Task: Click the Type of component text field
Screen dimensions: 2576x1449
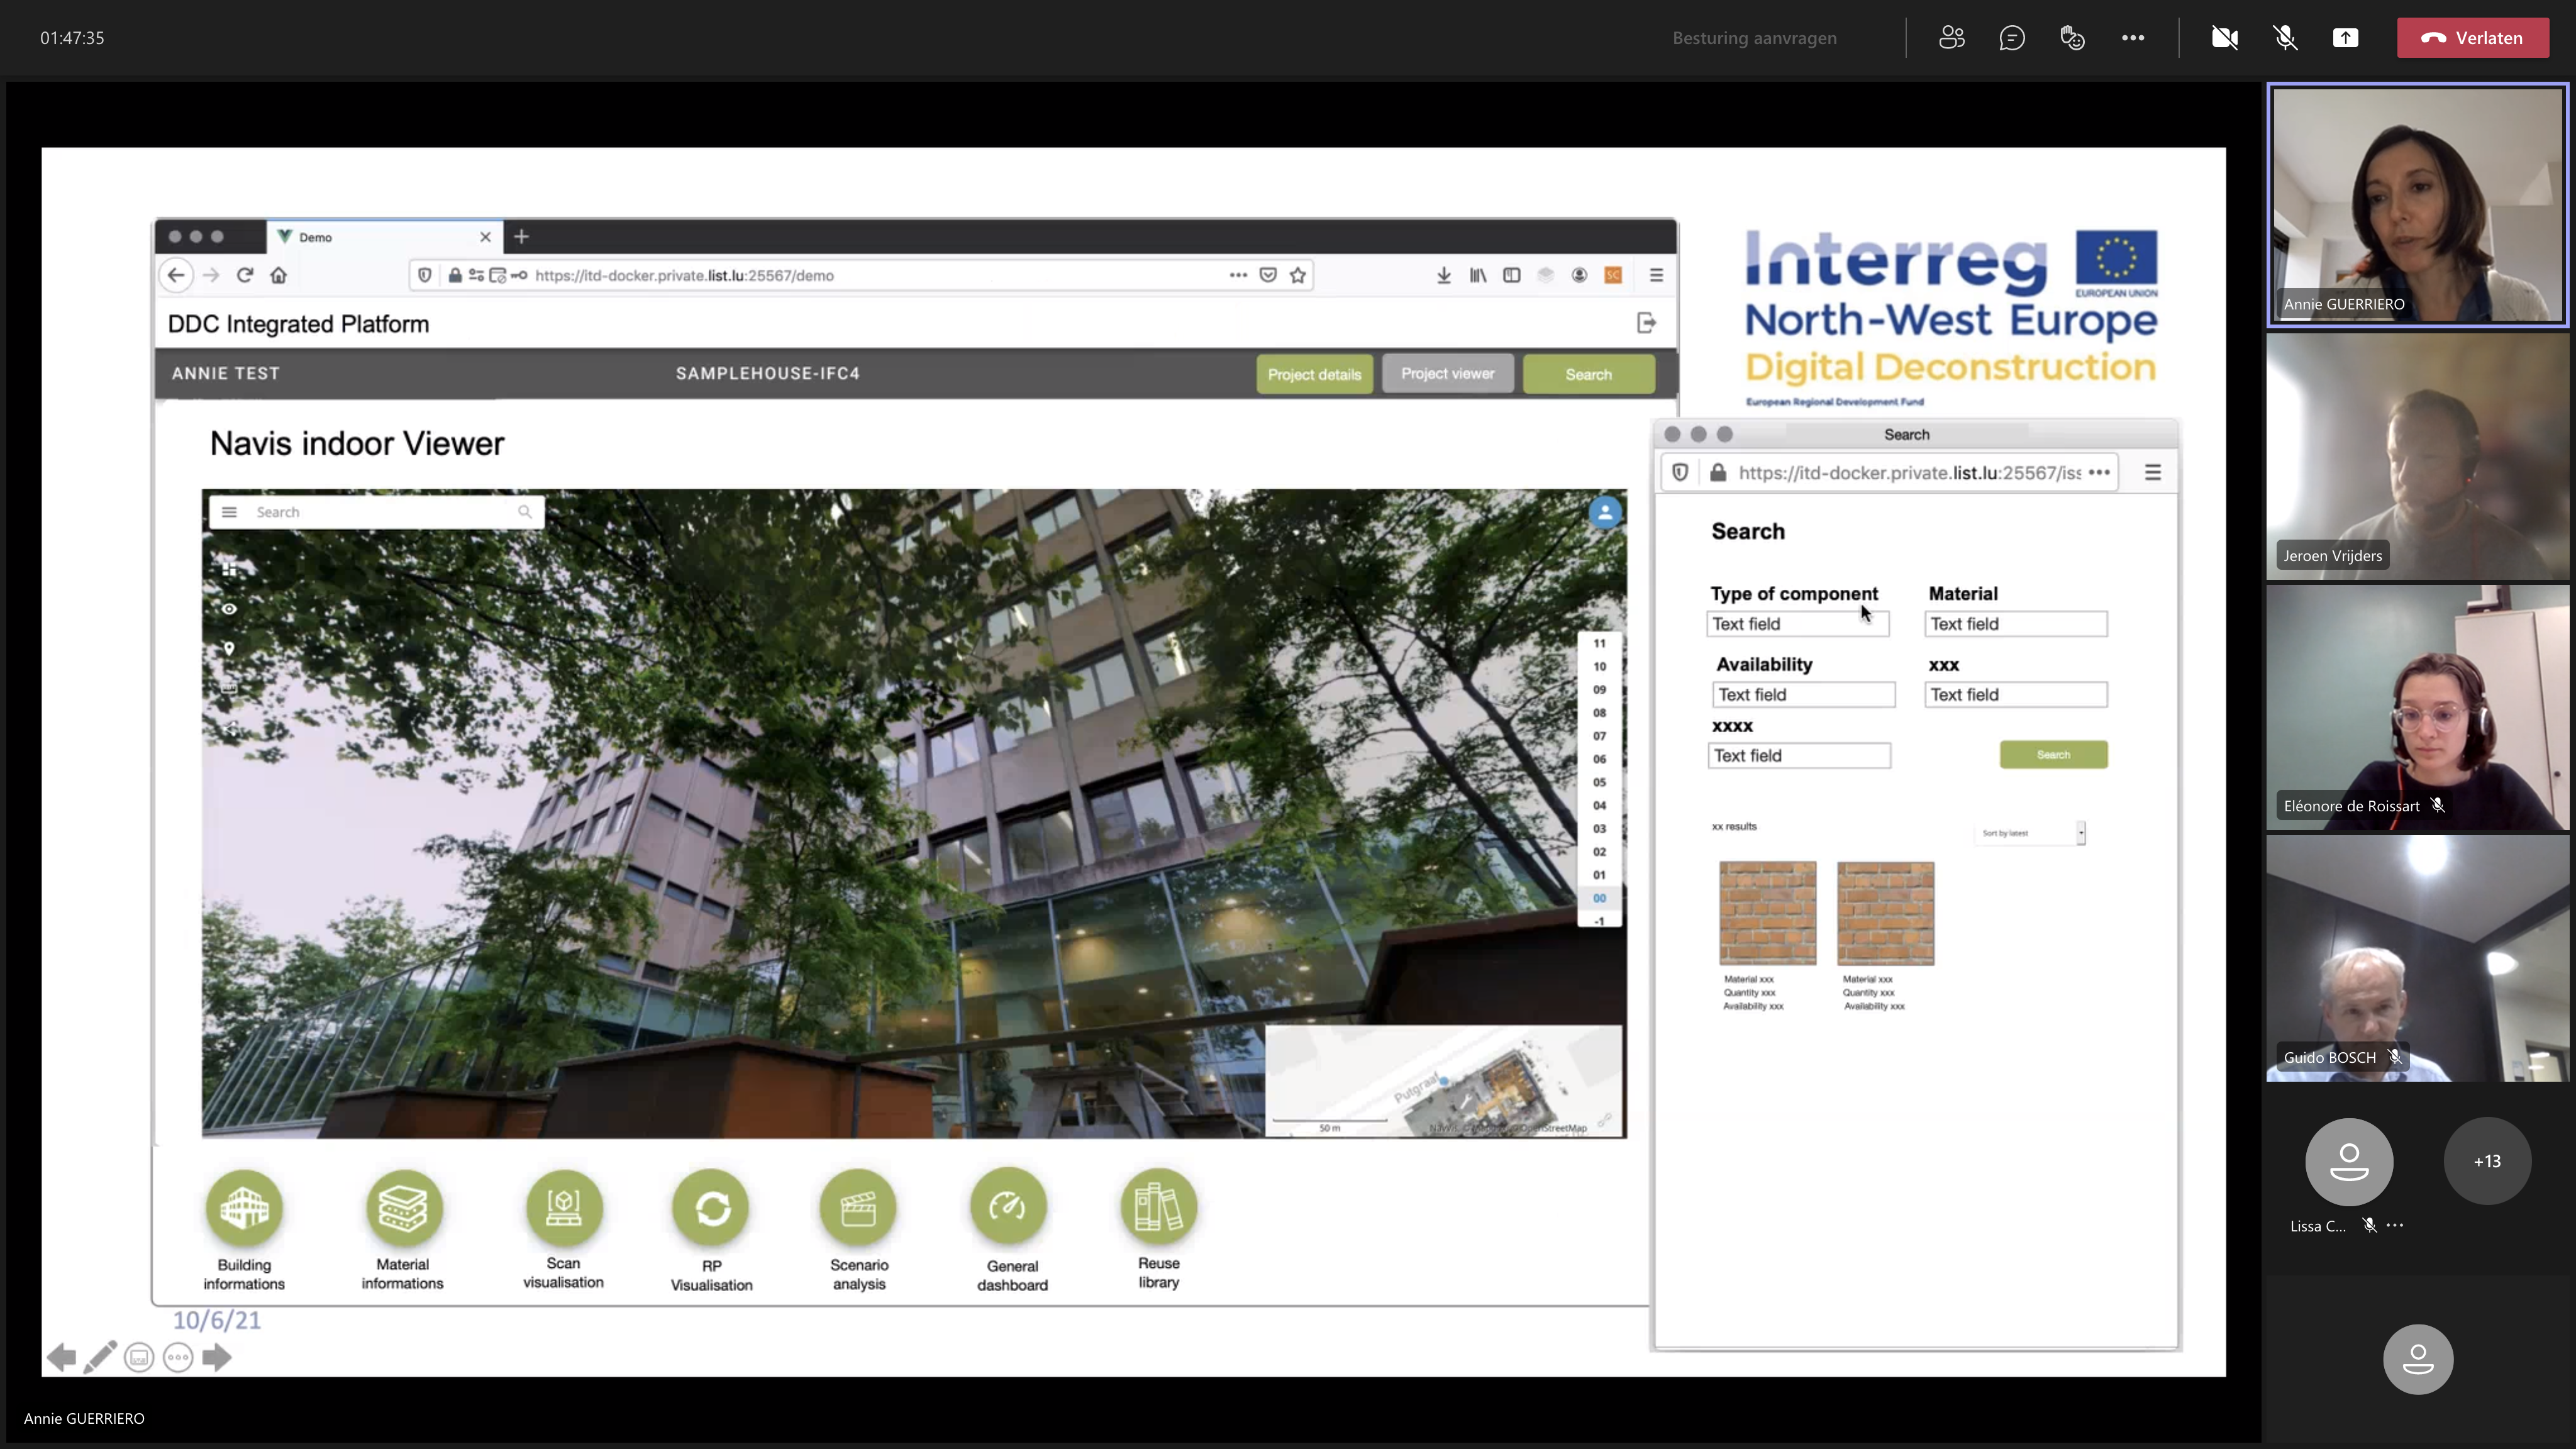Action: tap(1797, 624)
